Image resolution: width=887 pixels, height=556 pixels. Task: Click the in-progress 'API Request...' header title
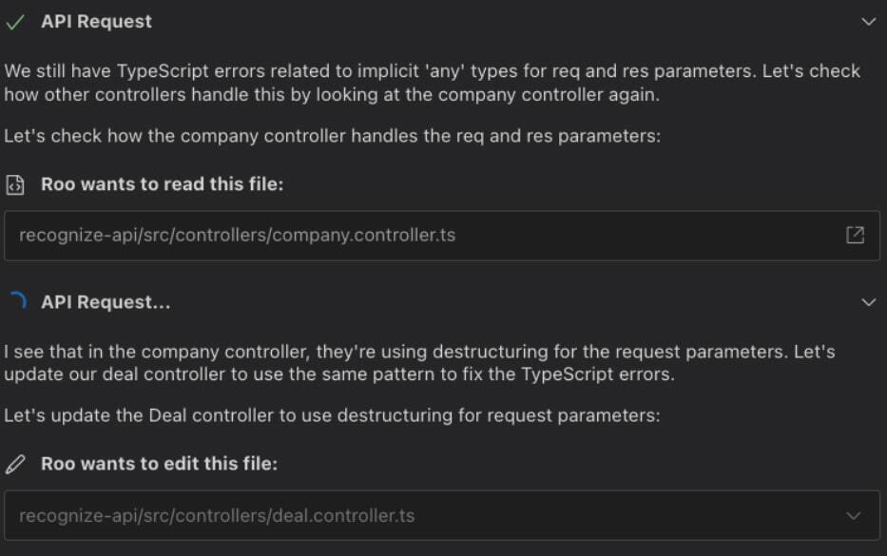tap(106, 302)
